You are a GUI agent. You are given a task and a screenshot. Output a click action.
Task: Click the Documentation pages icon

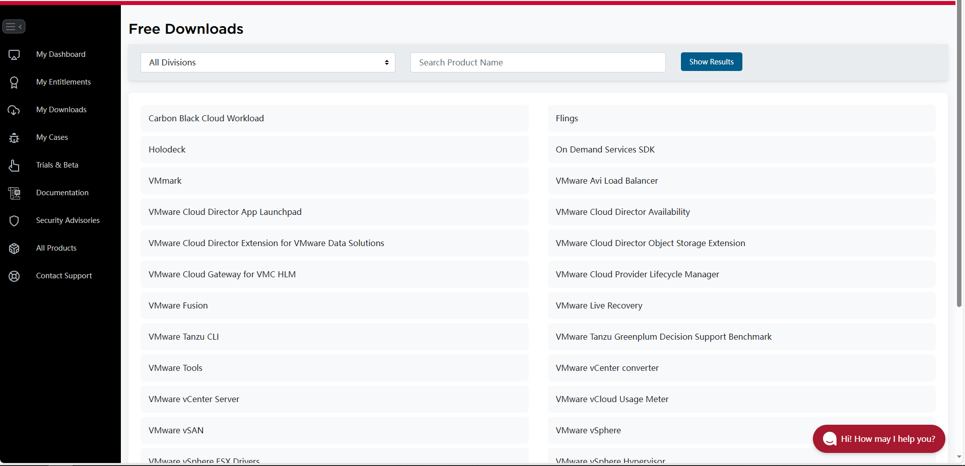click(14, 193)
